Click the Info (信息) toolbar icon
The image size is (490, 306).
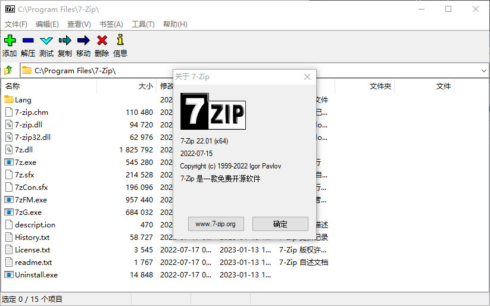[120, 40]
